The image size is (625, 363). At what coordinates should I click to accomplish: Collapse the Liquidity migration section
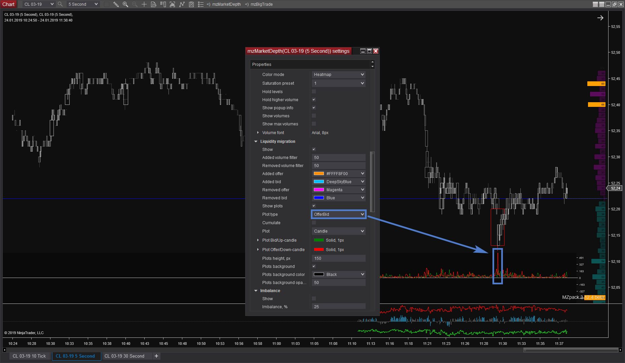point(256,142)
